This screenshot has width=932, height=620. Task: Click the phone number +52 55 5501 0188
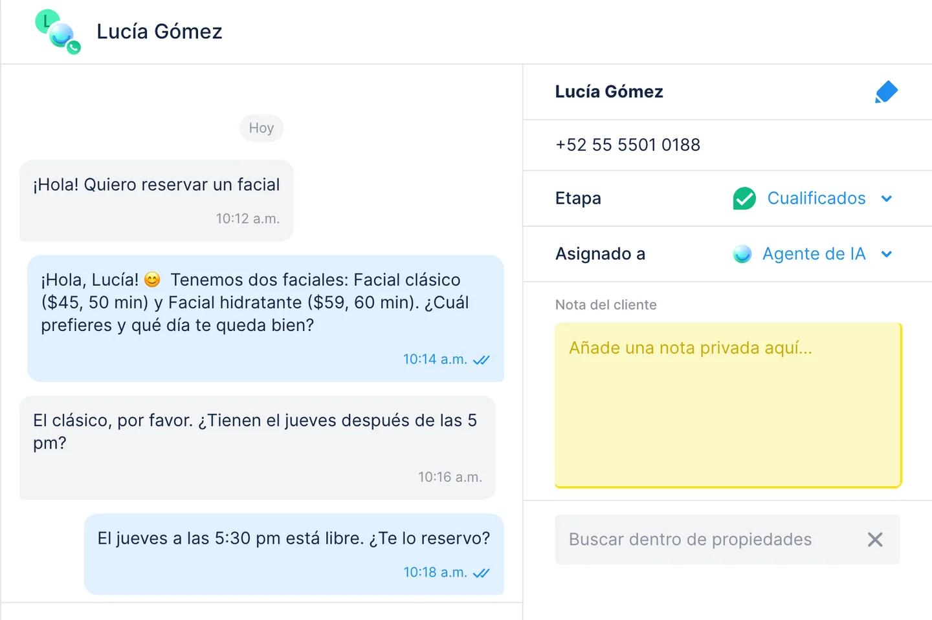click(x=628, y=145)
